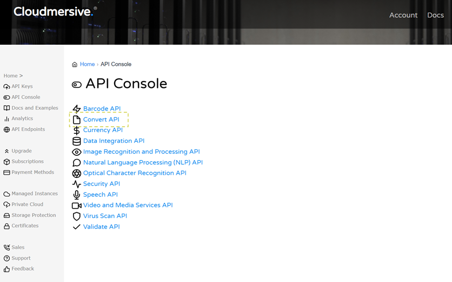This screenshot has height=282, width=452.
Task: Open Docs and Examples in sidebar
Action: pyautogui.click(x=35, y=108)
